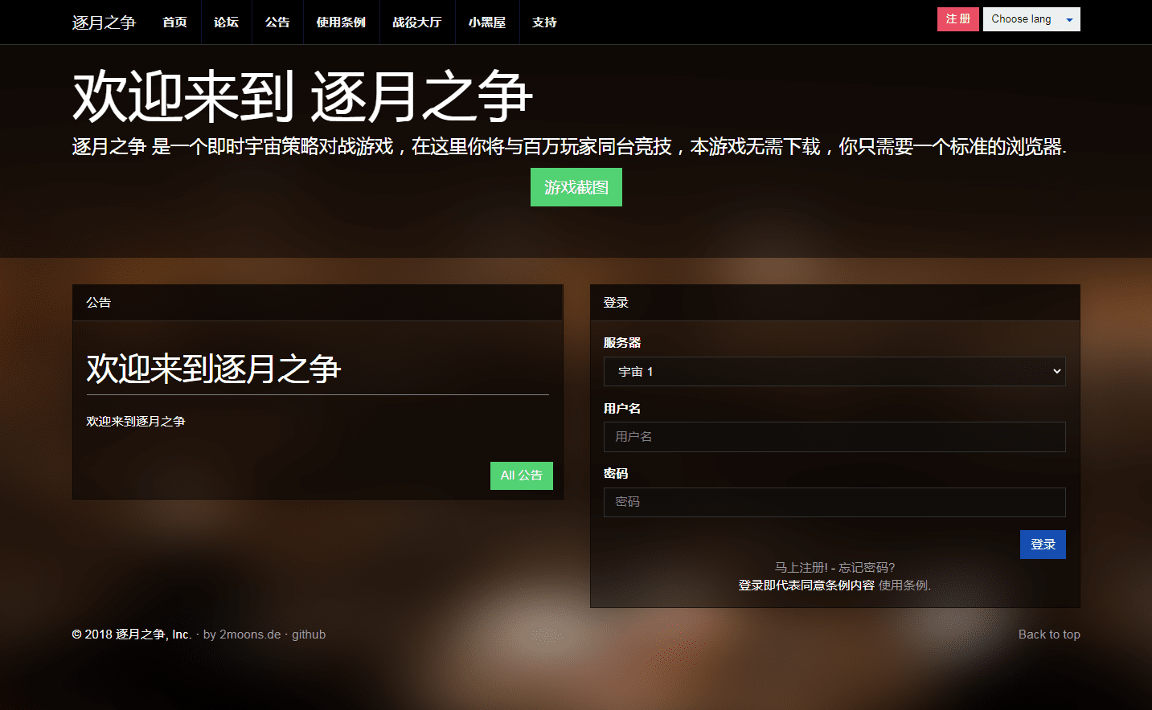Open 公告 in the top navigation
Screen dimensions: 1152x710
(x=277, y=22)
